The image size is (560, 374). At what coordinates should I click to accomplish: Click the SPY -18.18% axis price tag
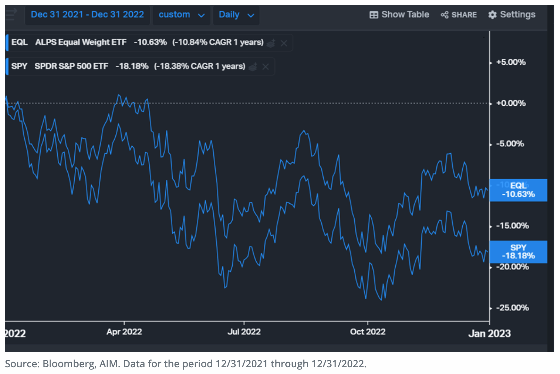pos(518,252)
